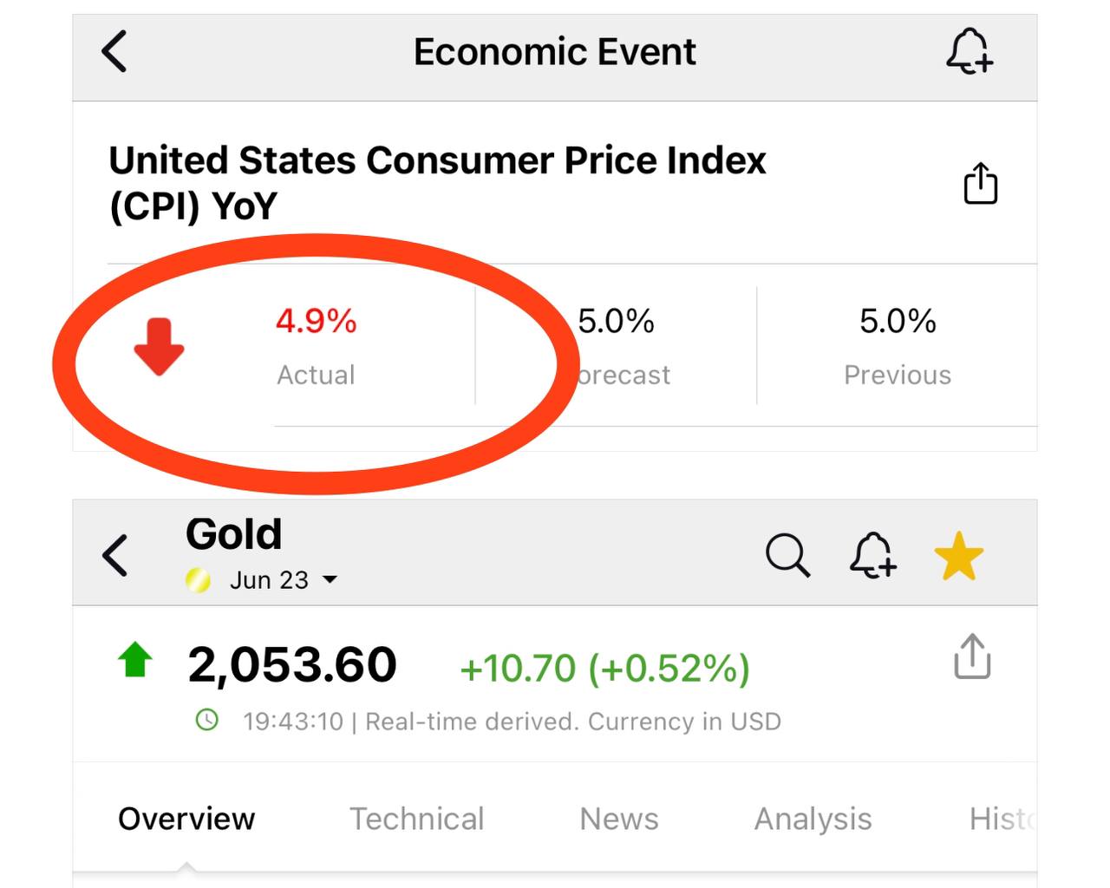The image size is (1110, 888).
Task: Go back from the Economic Event screen
Action: [x=114, y=51]
